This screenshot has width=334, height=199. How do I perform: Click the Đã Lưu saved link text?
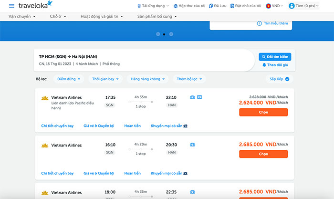point(220,6)
